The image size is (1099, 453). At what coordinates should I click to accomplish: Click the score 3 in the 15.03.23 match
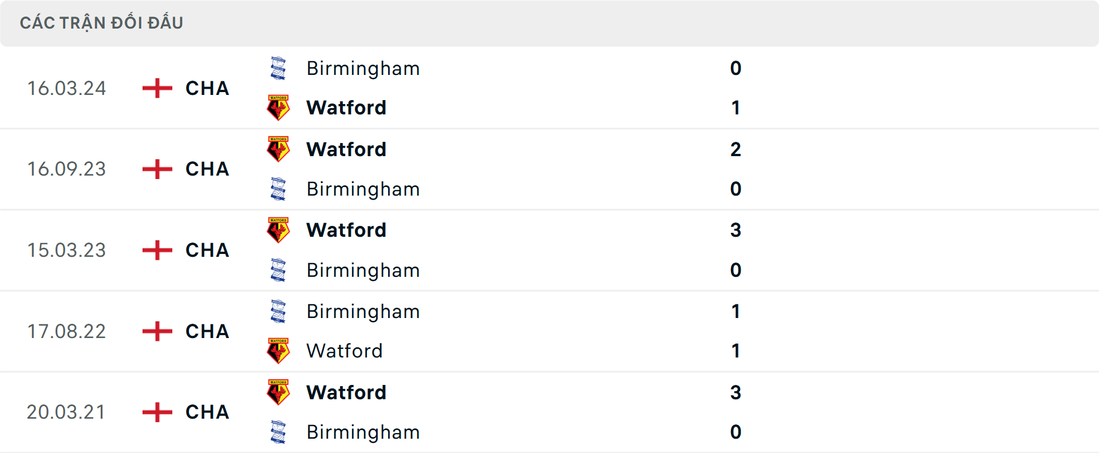pyautogui.click(x=737, y=230)
